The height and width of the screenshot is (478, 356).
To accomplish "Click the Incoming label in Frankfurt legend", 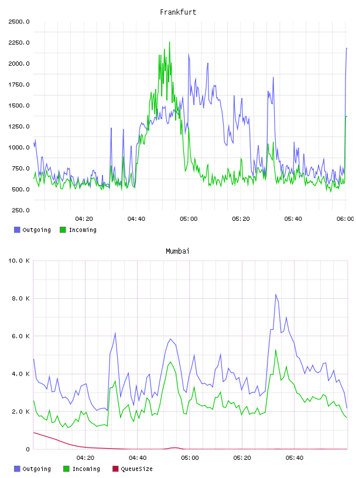I will point(83,230).
